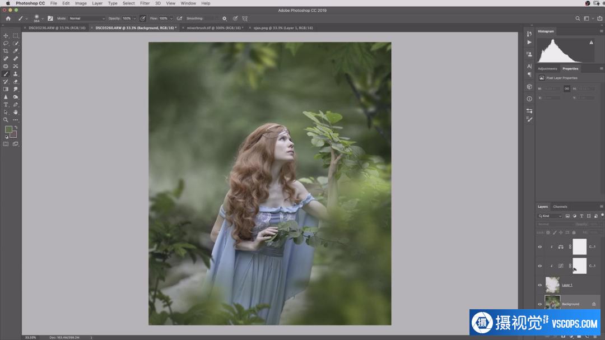605x340 pixels.
Task: Select the Horizontal Type tool
Action: pyautogui.click(x=6, y=105)
